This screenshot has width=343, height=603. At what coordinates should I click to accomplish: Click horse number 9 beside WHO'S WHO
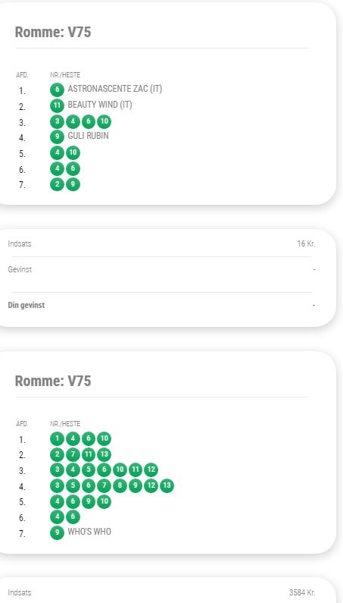57,532
